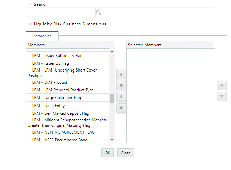The width and height of the screenshot is (231, 170).
Task: Select LRM - NETTING AGREEMENT FLAG
Action: tap(67, 132)
